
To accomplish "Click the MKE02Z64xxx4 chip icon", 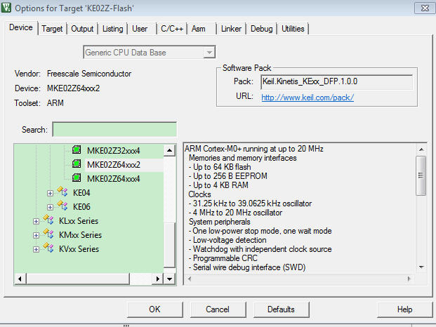I will [x=77, y=178].
